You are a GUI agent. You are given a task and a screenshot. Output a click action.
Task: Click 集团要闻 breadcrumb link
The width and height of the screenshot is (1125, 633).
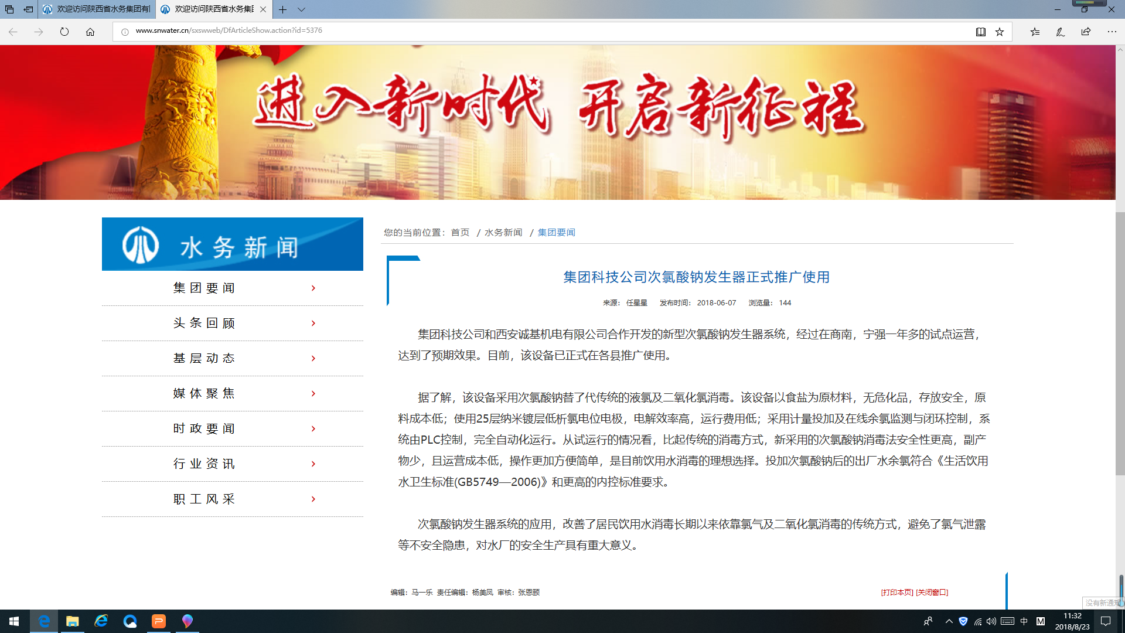point(557,233)
